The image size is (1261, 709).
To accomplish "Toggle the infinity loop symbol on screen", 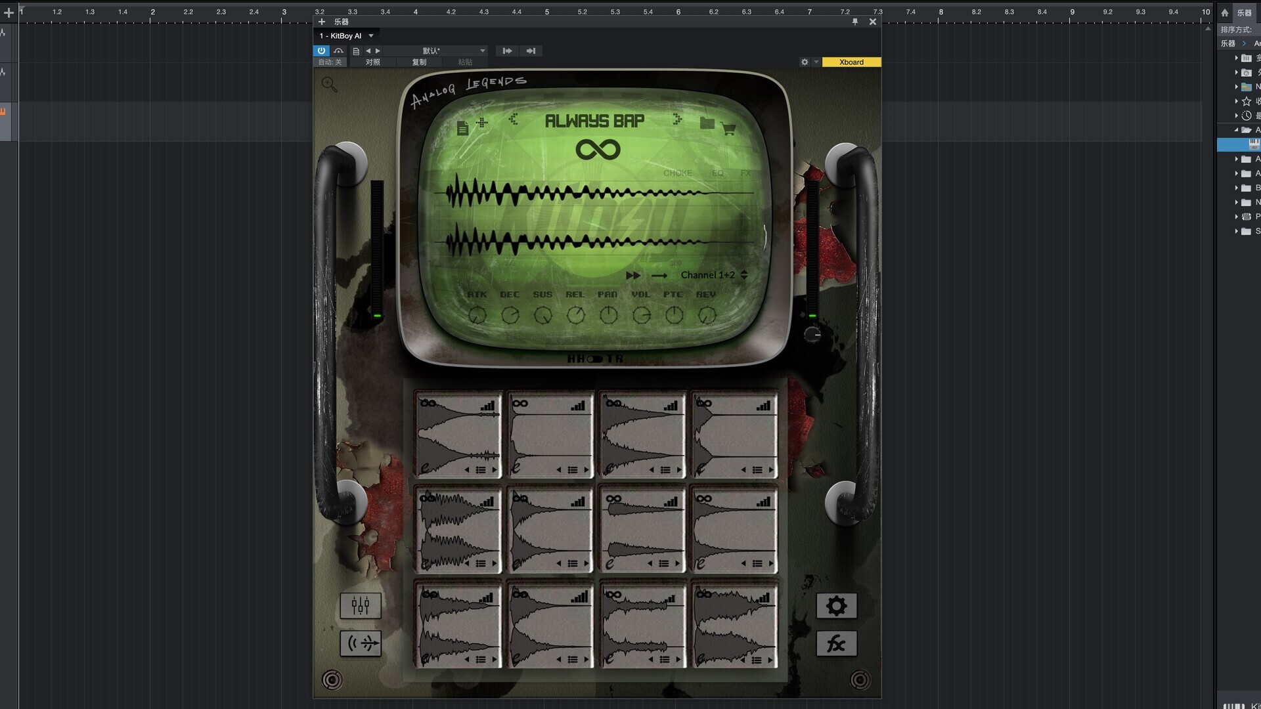I will click(x=598, y=150).
